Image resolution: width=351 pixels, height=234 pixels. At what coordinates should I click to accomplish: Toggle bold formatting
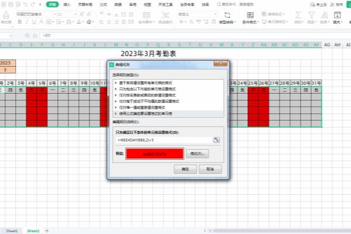click(x=20, y=22)
